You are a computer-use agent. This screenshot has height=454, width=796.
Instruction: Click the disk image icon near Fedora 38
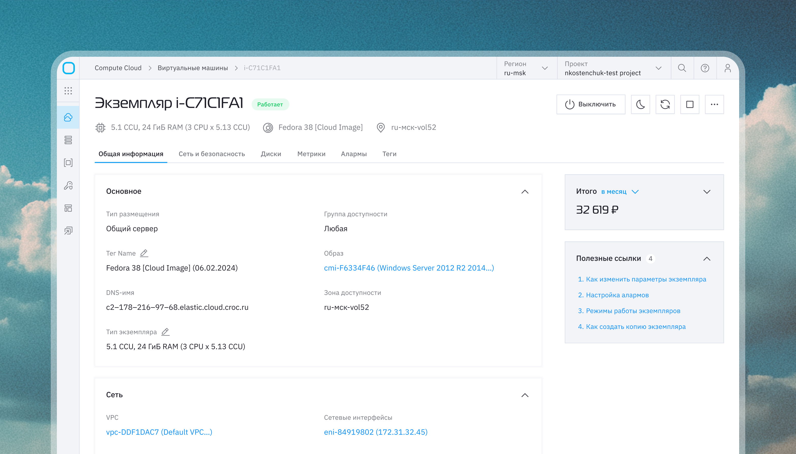coord(268,127)
